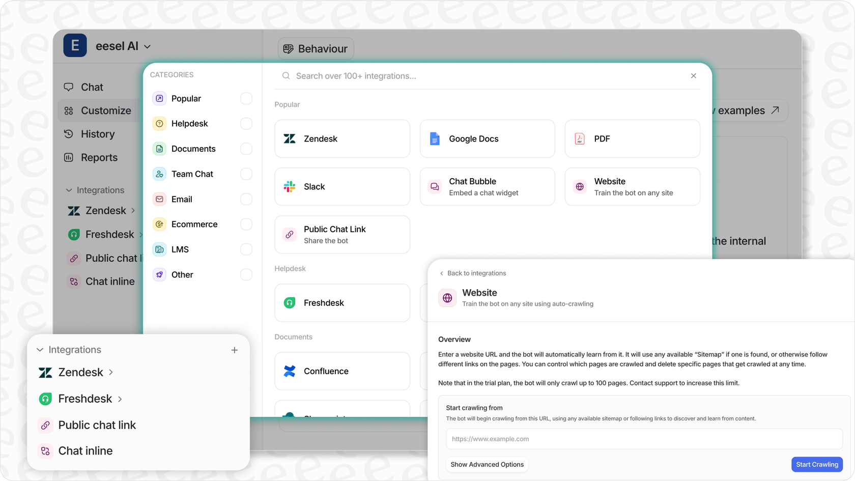Enable the Popular category checkbox
The image size is (855, 481).
point(246,98)
